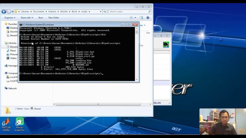Select Blynk in address breadcrumb
This screenshot has height=138, width=246.
[74, 11]
